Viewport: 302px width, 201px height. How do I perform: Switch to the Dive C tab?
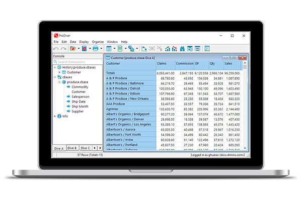point(86,148)
